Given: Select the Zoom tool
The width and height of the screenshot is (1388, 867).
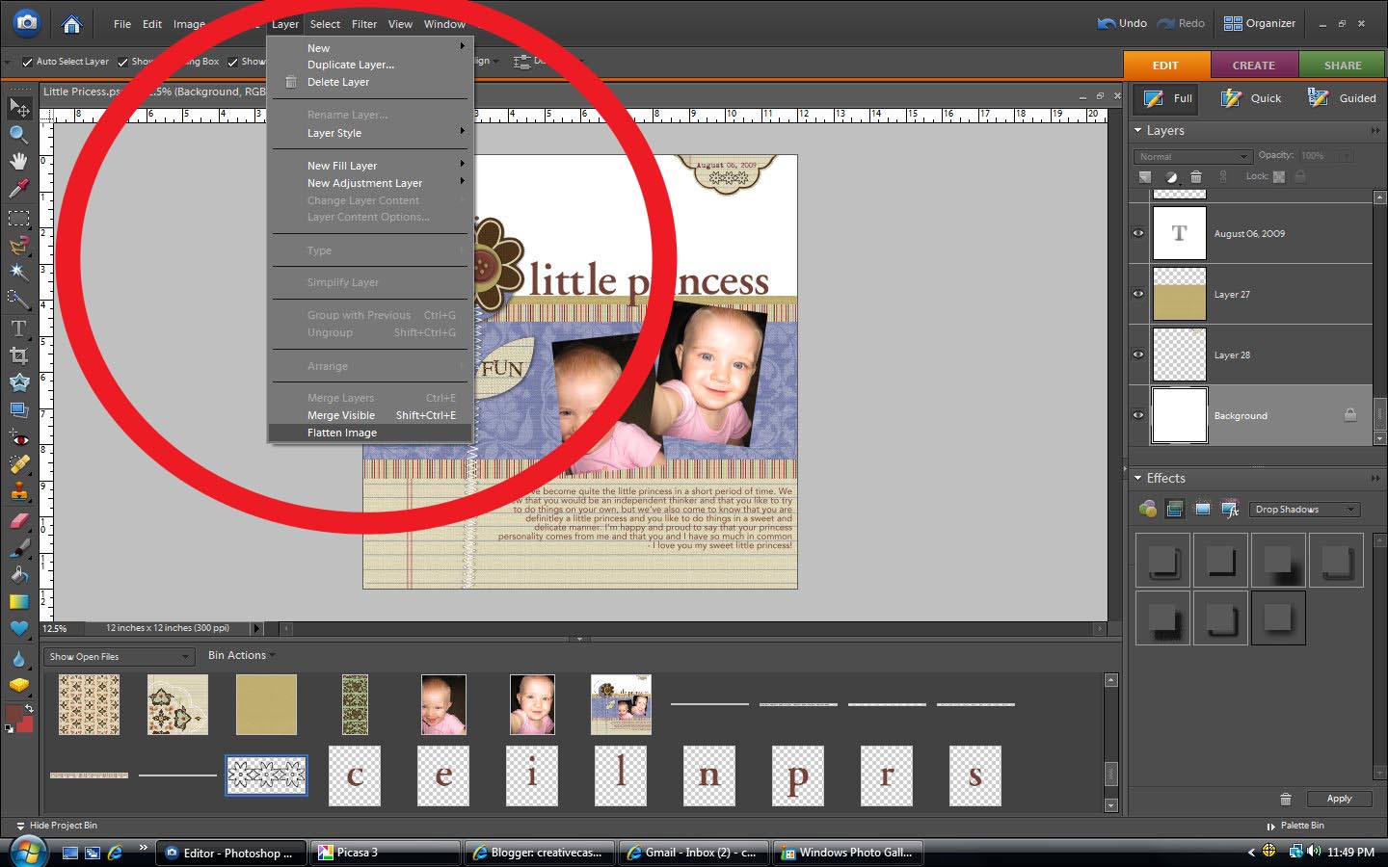Looking at the screenshot, I should pos(18,134).
